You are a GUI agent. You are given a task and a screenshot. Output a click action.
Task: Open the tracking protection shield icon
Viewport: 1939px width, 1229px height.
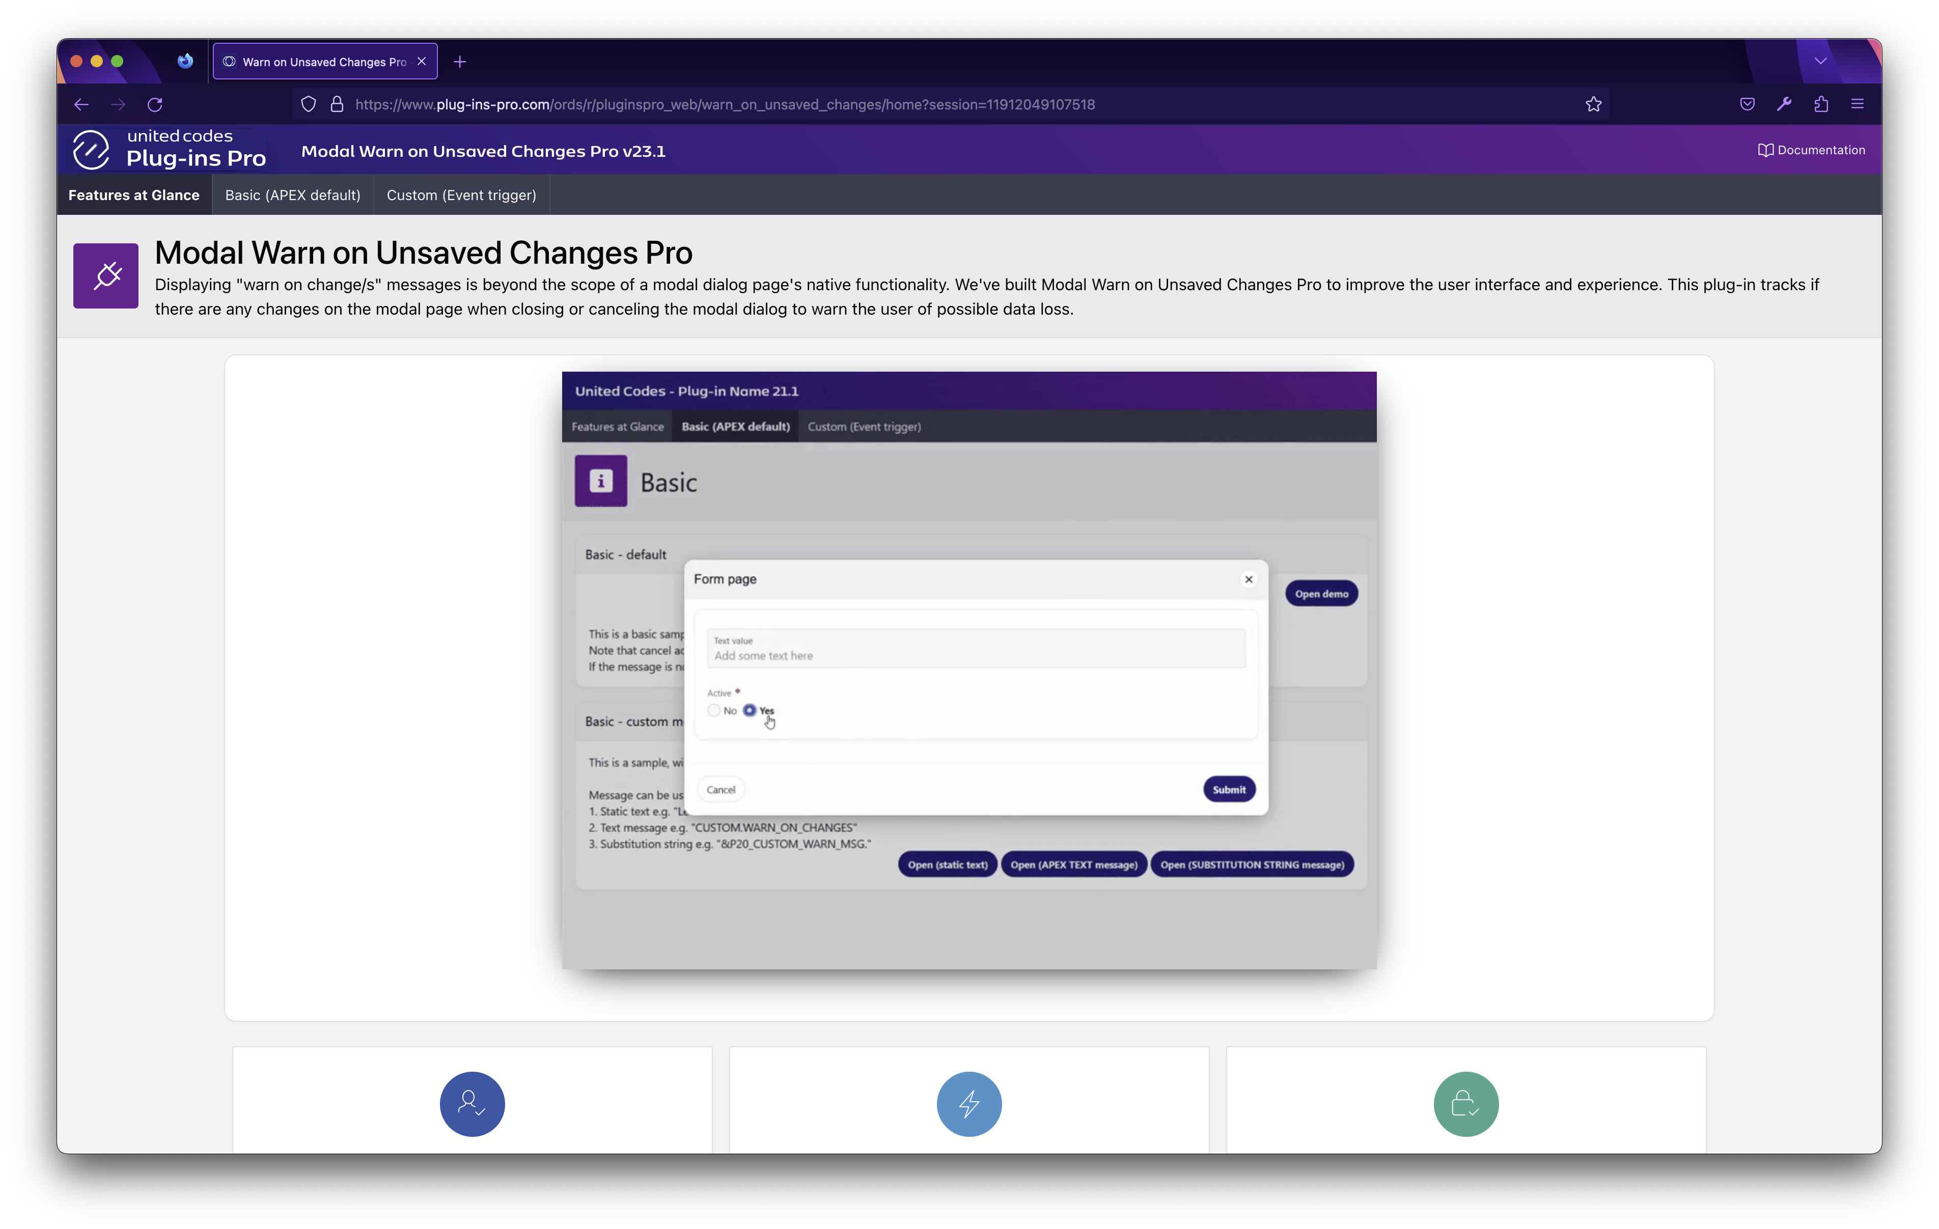pos(309,105)
